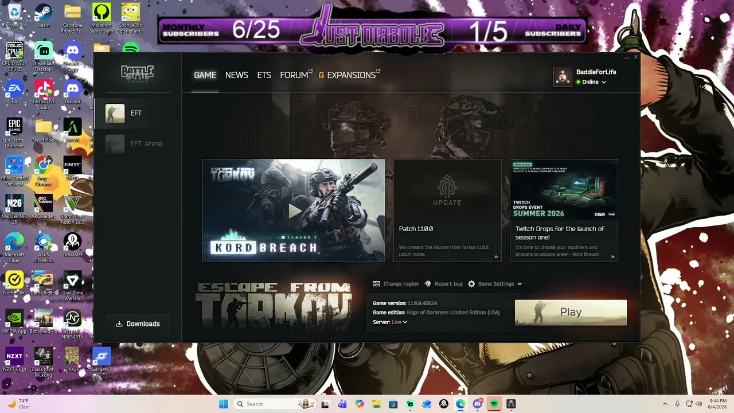Launch Black Myth Wukong shortcut

43,363
